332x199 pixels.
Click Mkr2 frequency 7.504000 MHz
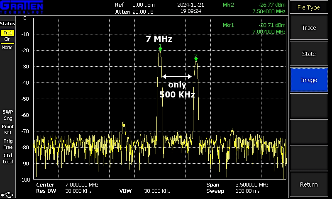click(269, 11)
